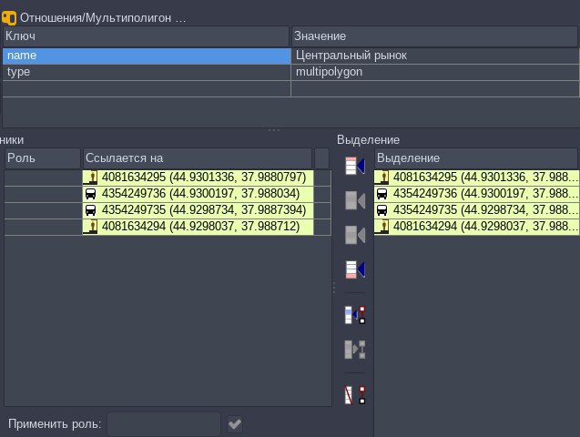Select member 4354249736 in the members table
Image resolution: width=580 pixels, height=437 pixels.
pos(197,194)
